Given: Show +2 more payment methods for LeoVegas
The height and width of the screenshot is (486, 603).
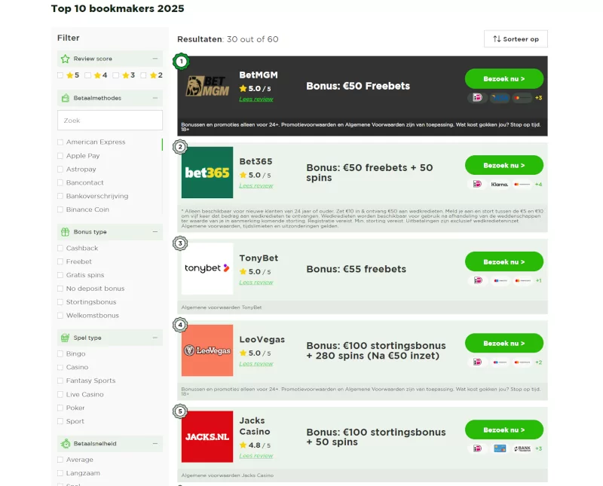Looking at the screenshot, I should pyautogui.click(x=538, y=362).
